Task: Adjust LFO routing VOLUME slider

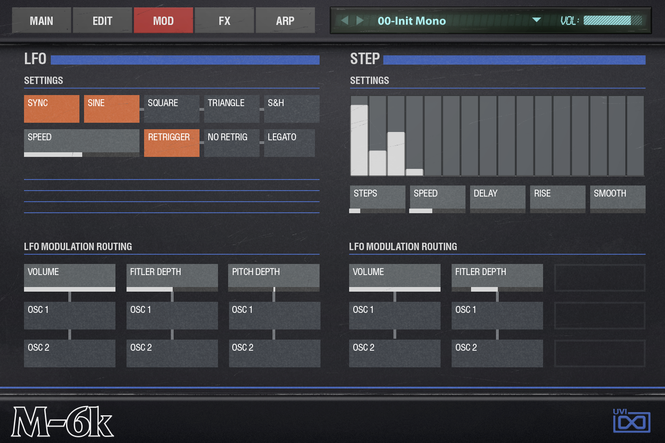Action: [70, 278]
